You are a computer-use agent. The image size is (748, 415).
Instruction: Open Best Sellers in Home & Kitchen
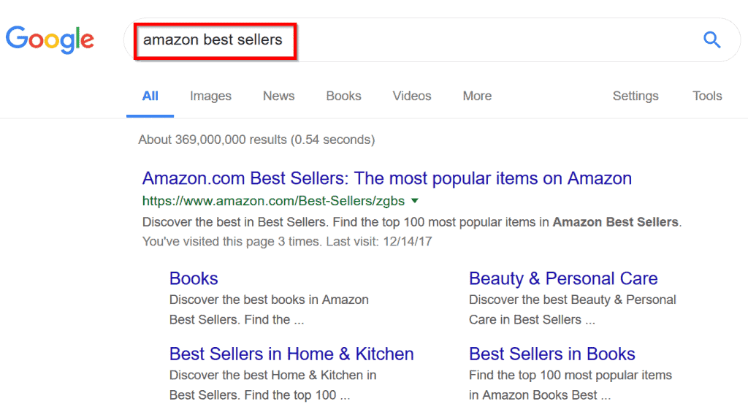pos(291,354)
